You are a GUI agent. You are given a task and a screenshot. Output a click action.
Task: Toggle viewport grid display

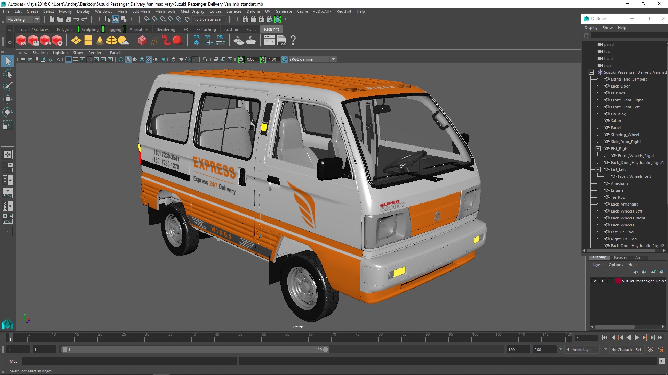[x=69, y=60]
